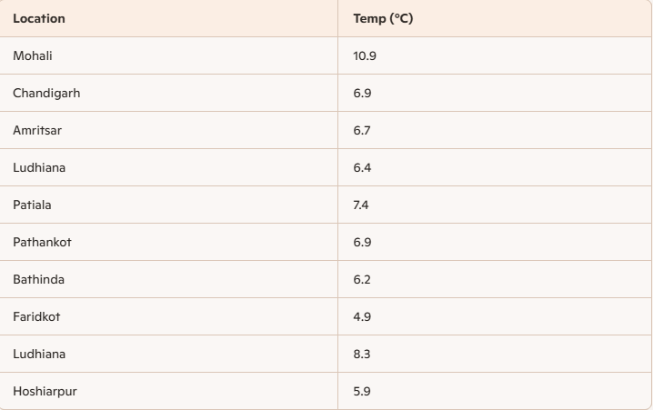653x410 pixels.
Task: Select the Faridkot cell
Action: point(168,316)
